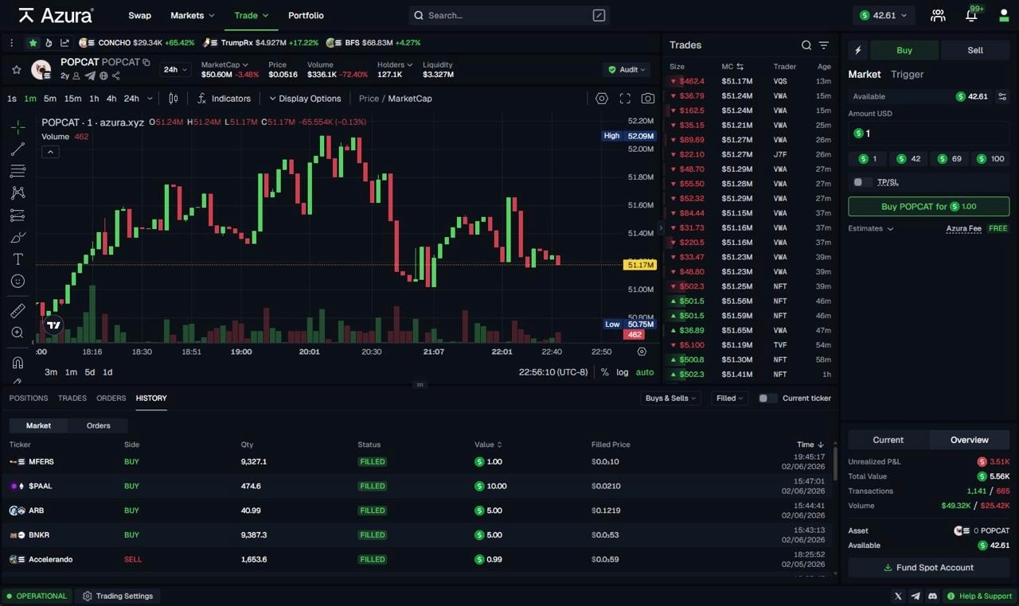Open more timeframes dropdown
This screenshot has height=606, width=1019.
[150, 99]
